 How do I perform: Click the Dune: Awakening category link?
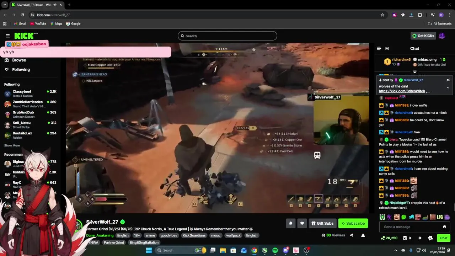pos(100,235)
